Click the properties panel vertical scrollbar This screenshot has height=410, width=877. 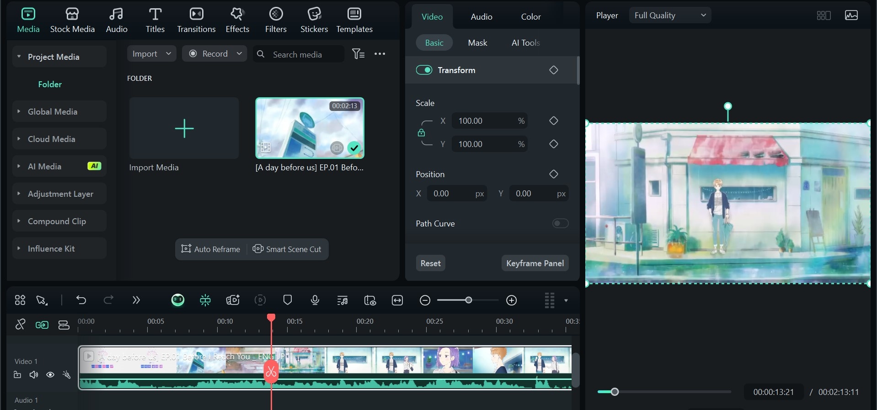pos(578,70)
